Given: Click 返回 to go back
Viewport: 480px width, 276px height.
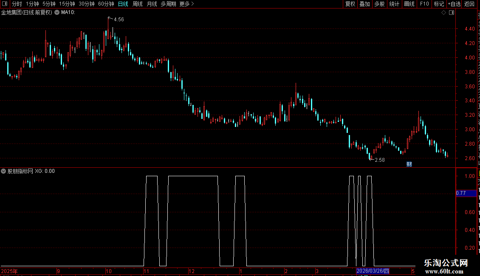Looking at the screenshot, I should 469,4.
